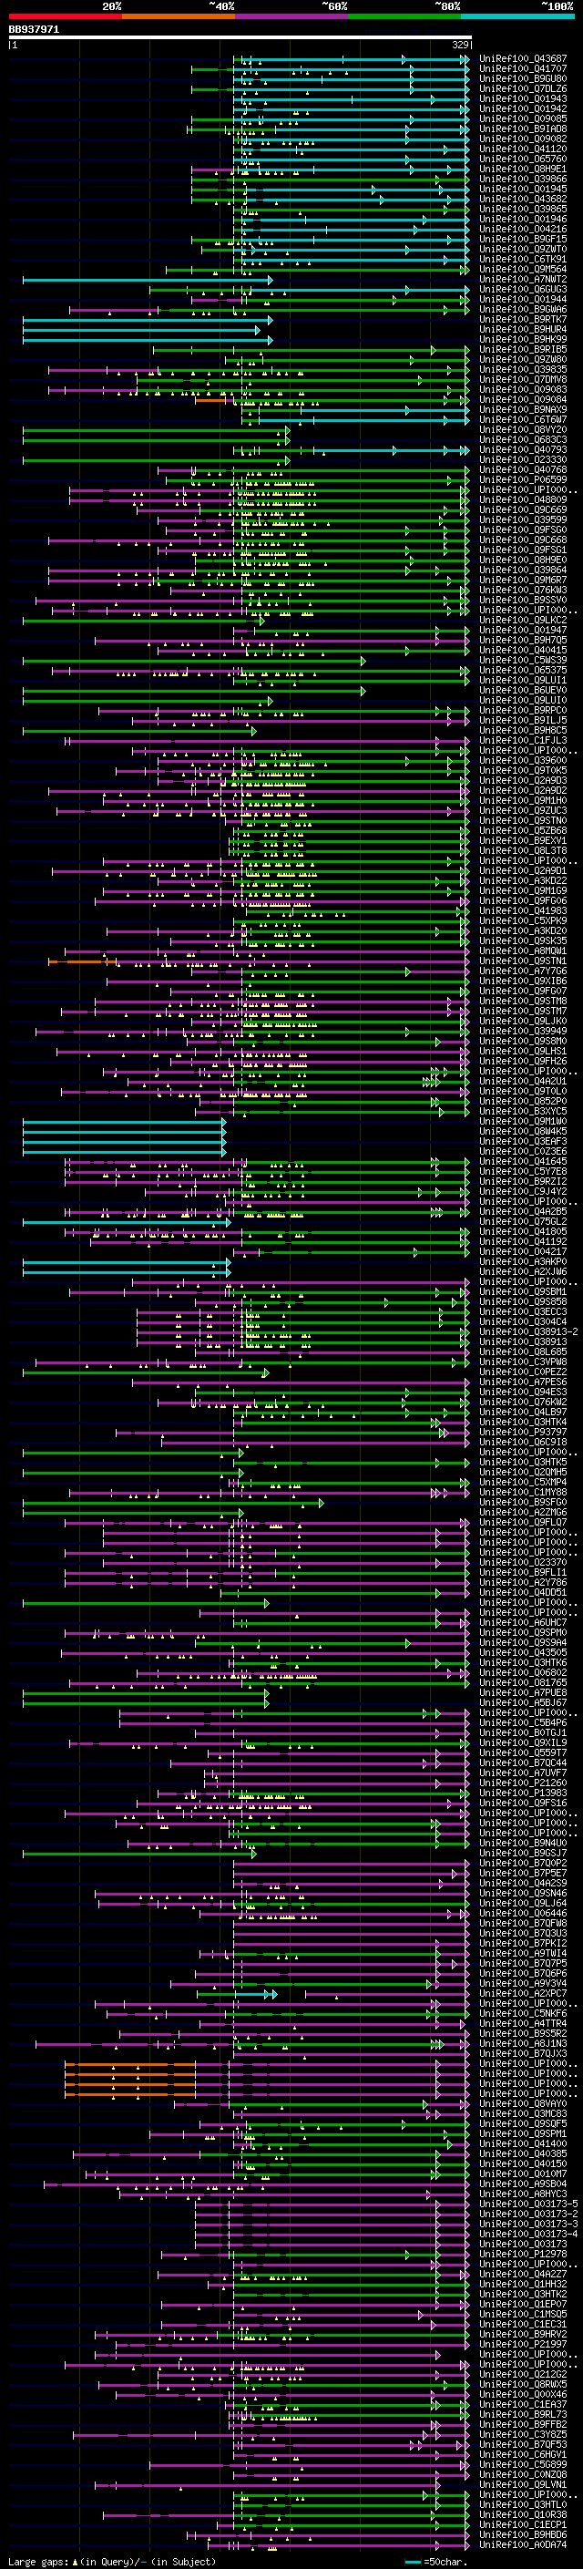Screen dimensions: 583x2569
Task: Click label UniRef100_B9HK99
Action: click(x=523, y=339)
